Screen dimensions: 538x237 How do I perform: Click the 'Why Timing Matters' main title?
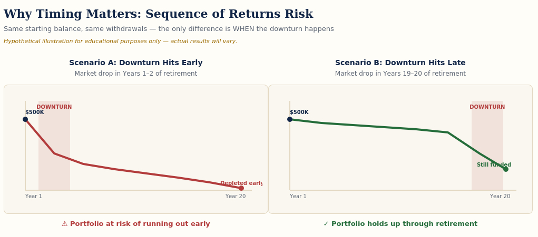click(x=158, y=14)
